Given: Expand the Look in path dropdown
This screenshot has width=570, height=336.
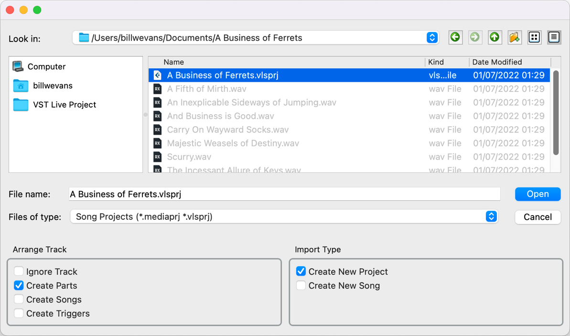Looking at the screenshot, I should click(x=432, y=38).
